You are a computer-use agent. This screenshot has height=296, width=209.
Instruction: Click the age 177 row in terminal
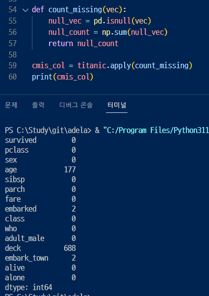[x=40, y=170]
